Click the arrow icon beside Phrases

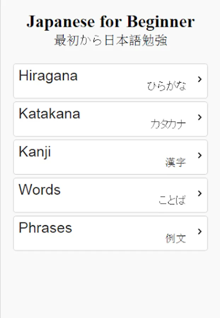click(x=200, y=231)
